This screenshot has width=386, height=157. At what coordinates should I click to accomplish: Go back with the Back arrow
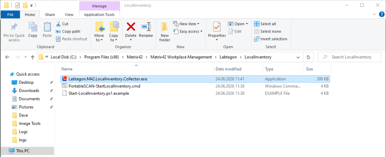(7, 57)
